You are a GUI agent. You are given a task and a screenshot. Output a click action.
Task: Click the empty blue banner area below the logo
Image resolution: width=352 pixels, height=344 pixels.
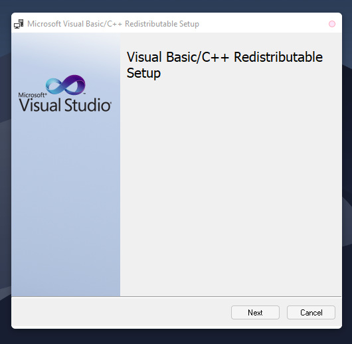pyautogui.click(x=66, y=202)
